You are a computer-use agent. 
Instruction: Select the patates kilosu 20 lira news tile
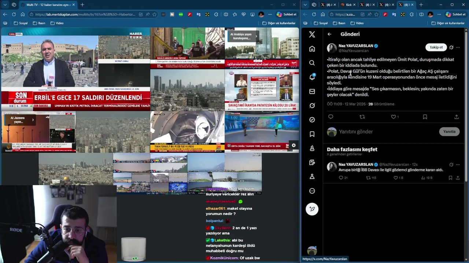tap(262, 90)
